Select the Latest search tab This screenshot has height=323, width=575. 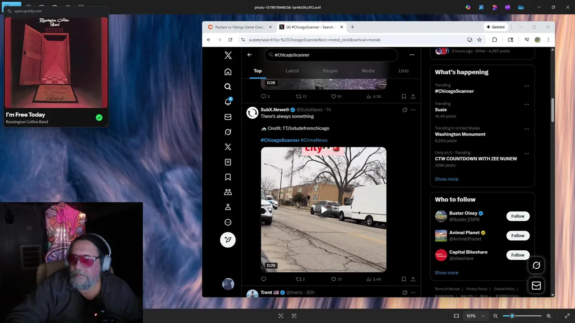pyautogui.click(x=292, y=71)
